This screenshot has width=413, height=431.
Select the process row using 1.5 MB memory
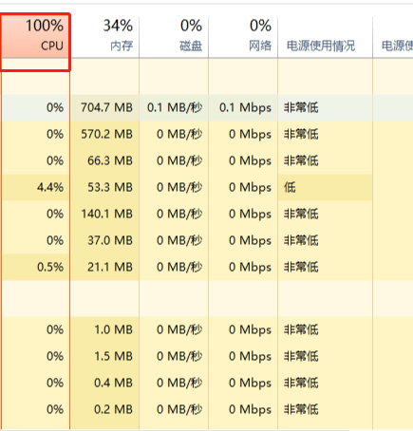(206, 356)
